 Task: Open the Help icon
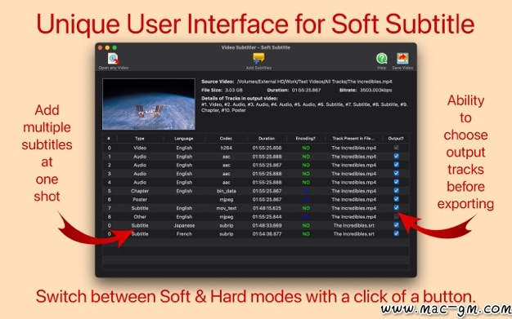coord(381,59)
